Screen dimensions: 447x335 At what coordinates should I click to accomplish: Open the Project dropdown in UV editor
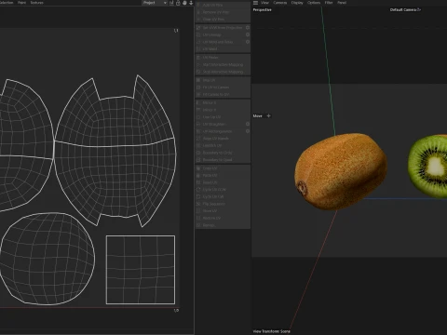click(155, 3)
